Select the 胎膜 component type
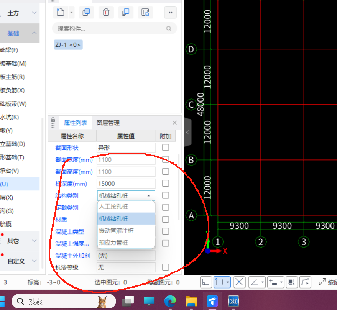 click(6, 224)
